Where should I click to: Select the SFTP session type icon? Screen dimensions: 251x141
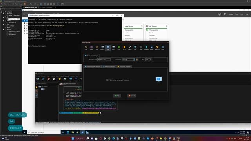(124, 48)
